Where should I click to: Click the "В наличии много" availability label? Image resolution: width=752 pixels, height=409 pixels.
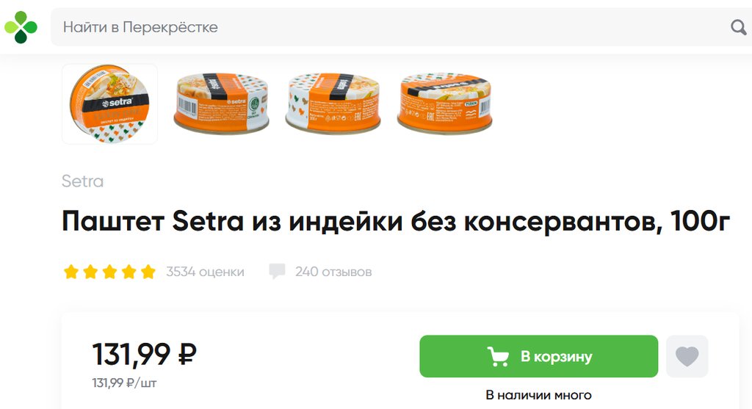click(538, 395)
